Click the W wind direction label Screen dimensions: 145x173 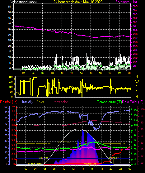tap(137, 82)
